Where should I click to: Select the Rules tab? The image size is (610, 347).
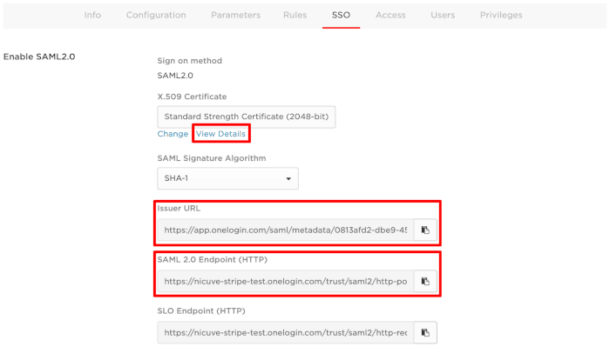coord(295,15)
